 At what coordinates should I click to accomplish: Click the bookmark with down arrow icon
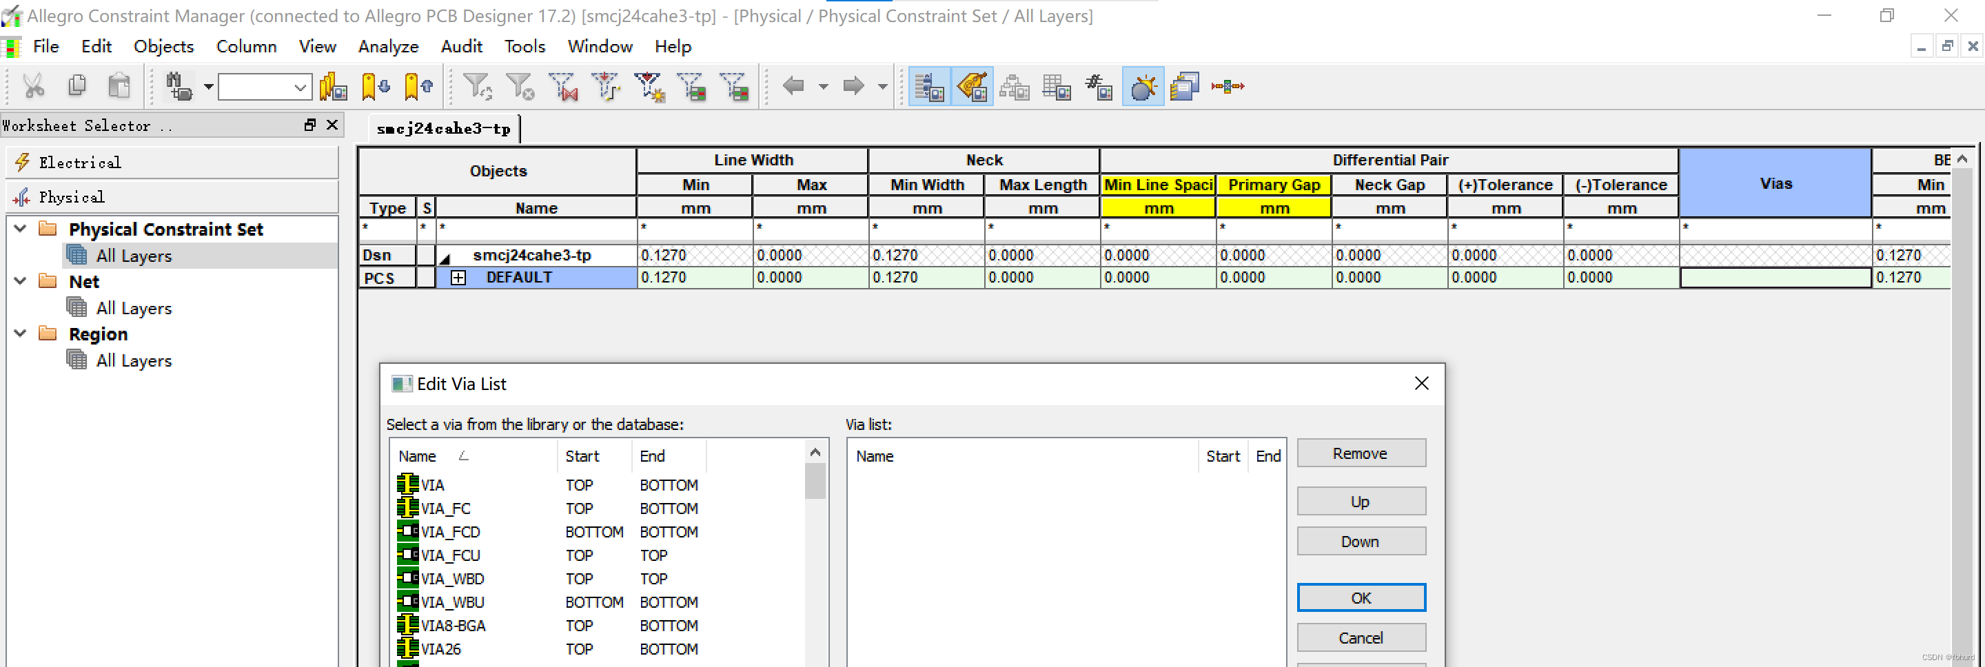click(375, 86)
